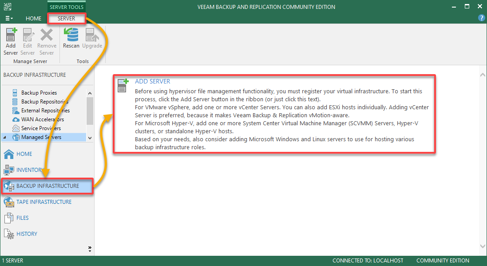Switch to the Server ribbon tab
The width and height of the screenshot is (487, 266).
[x=67, y=18]
